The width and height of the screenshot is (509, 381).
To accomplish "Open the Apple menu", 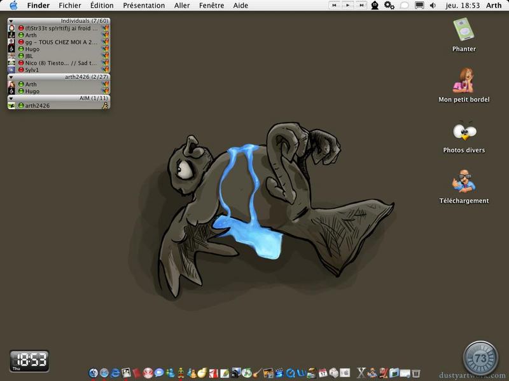I will pyautogui.click(x=13, y=6).
